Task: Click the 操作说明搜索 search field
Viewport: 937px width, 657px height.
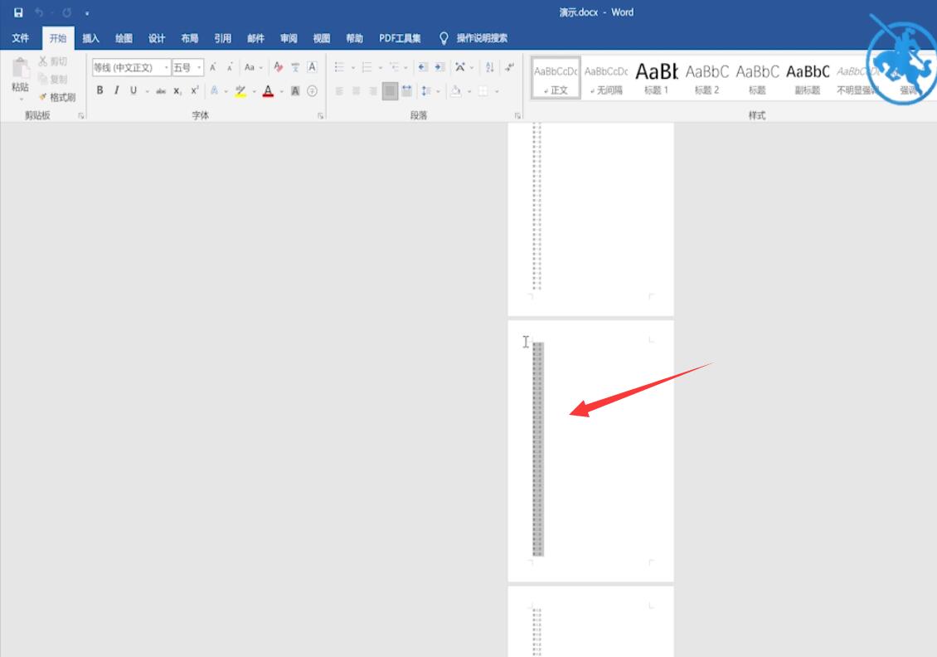Action: (482, 38)
